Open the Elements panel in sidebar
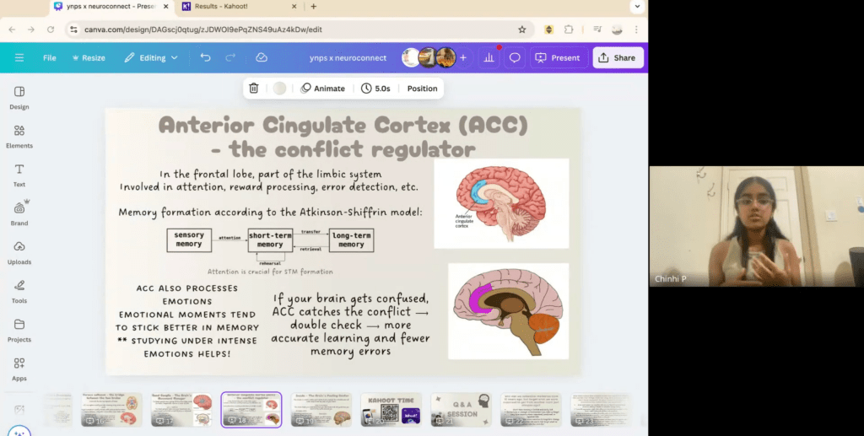Screen dimensions: 864x436 point(19,136)
